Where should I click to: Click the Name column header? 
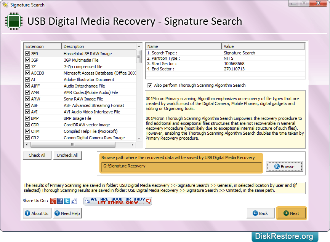(183, 46)
